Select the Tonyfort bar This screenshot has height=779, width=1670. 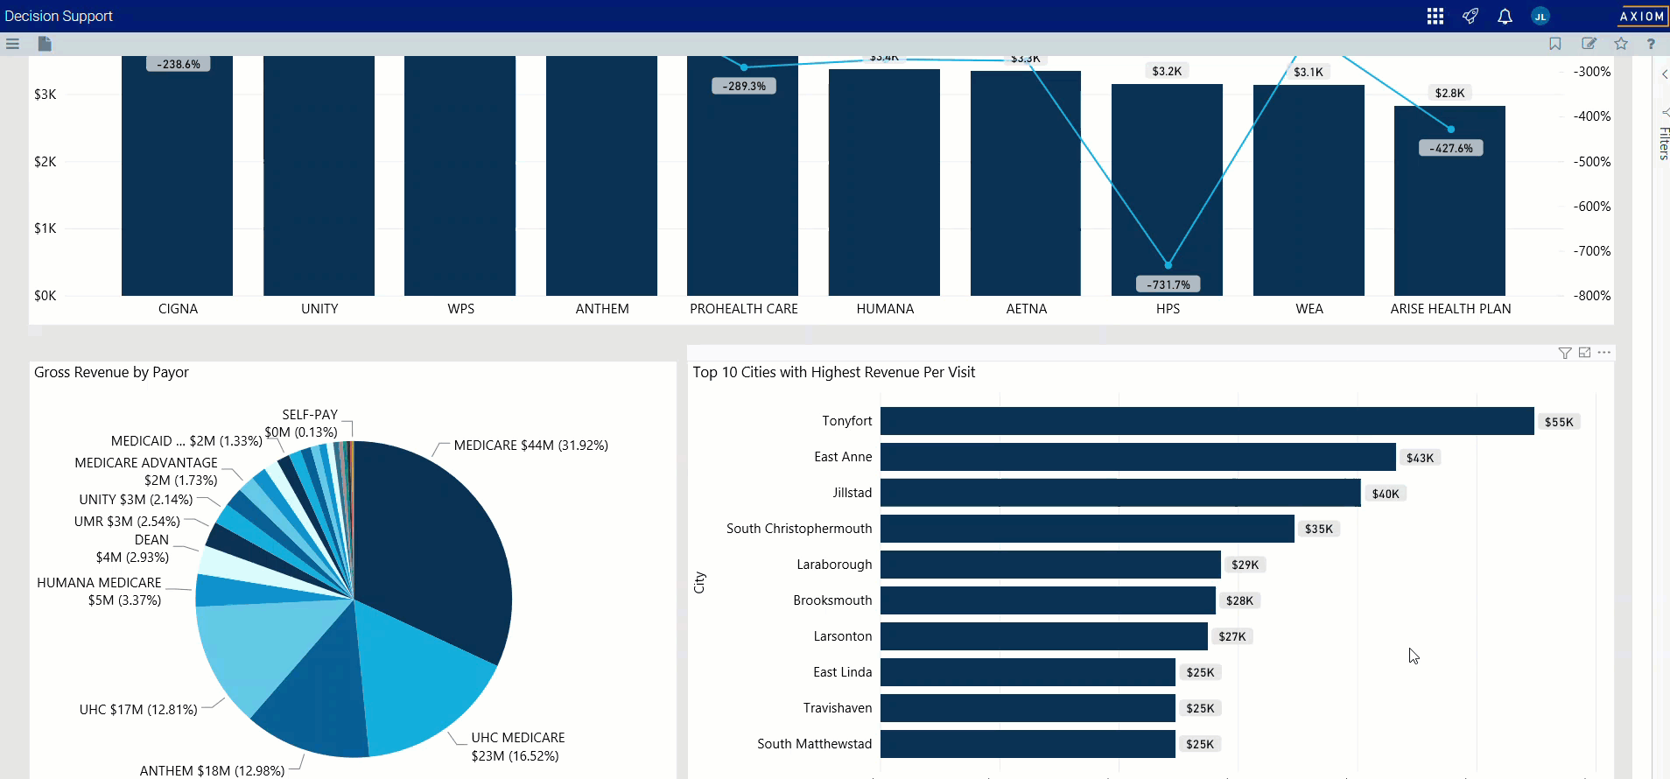(1207, 421)
